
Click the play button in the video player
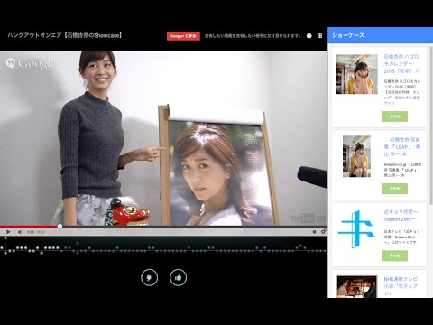point(8,232)
